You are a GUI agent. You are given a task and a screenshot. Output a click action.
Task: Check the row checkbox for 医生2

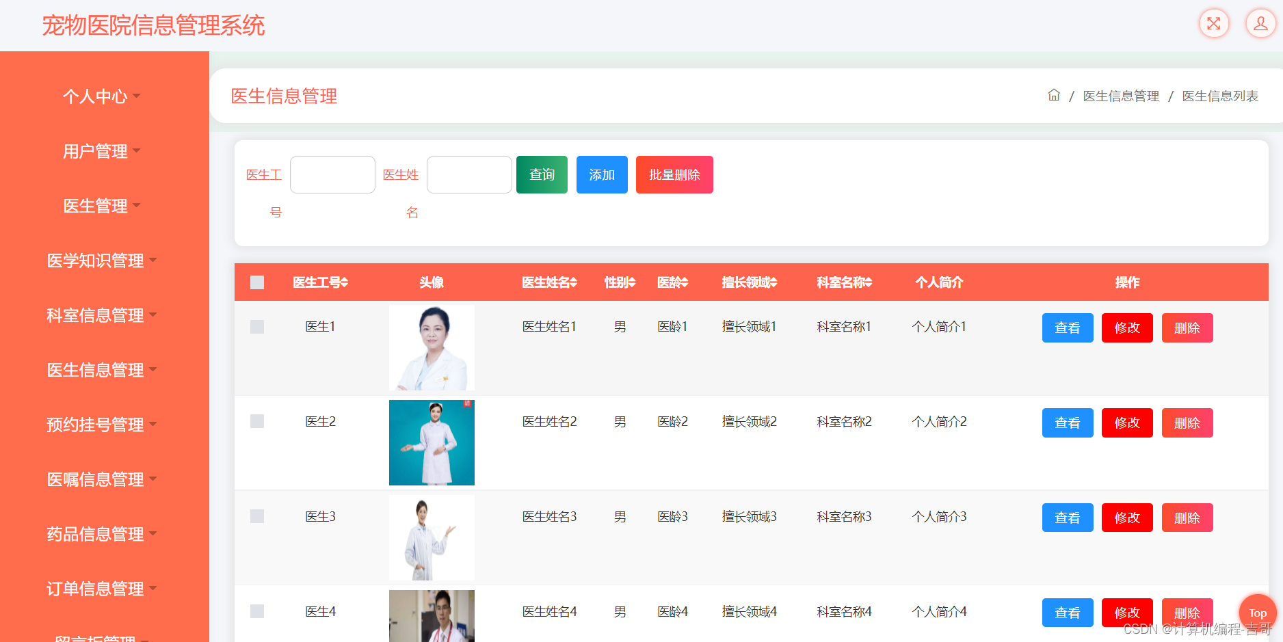click(x=257, y=421)
